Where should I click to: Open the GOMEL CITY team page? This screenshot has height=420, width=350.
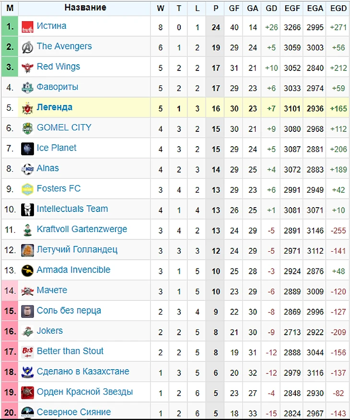pos(64,128)
